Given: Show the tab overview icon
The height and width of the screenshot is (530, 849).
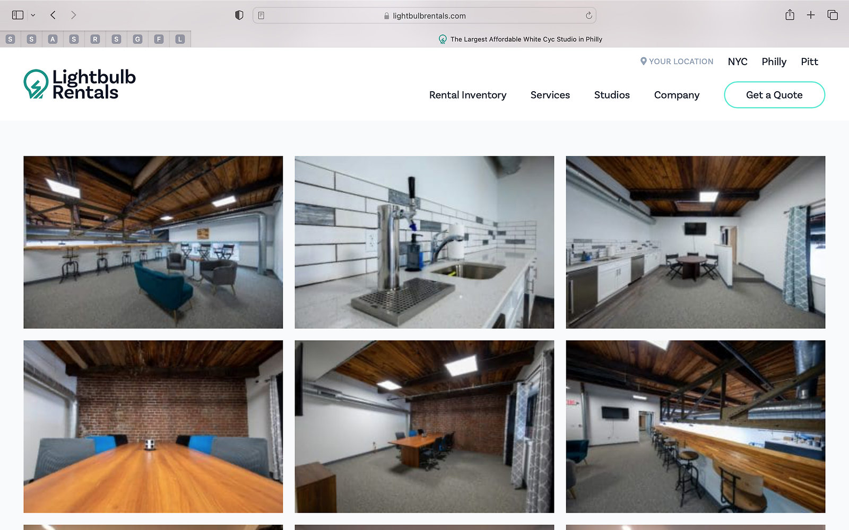Looking at the screenshot, I should pyautogui.click(x=833, y=15).
